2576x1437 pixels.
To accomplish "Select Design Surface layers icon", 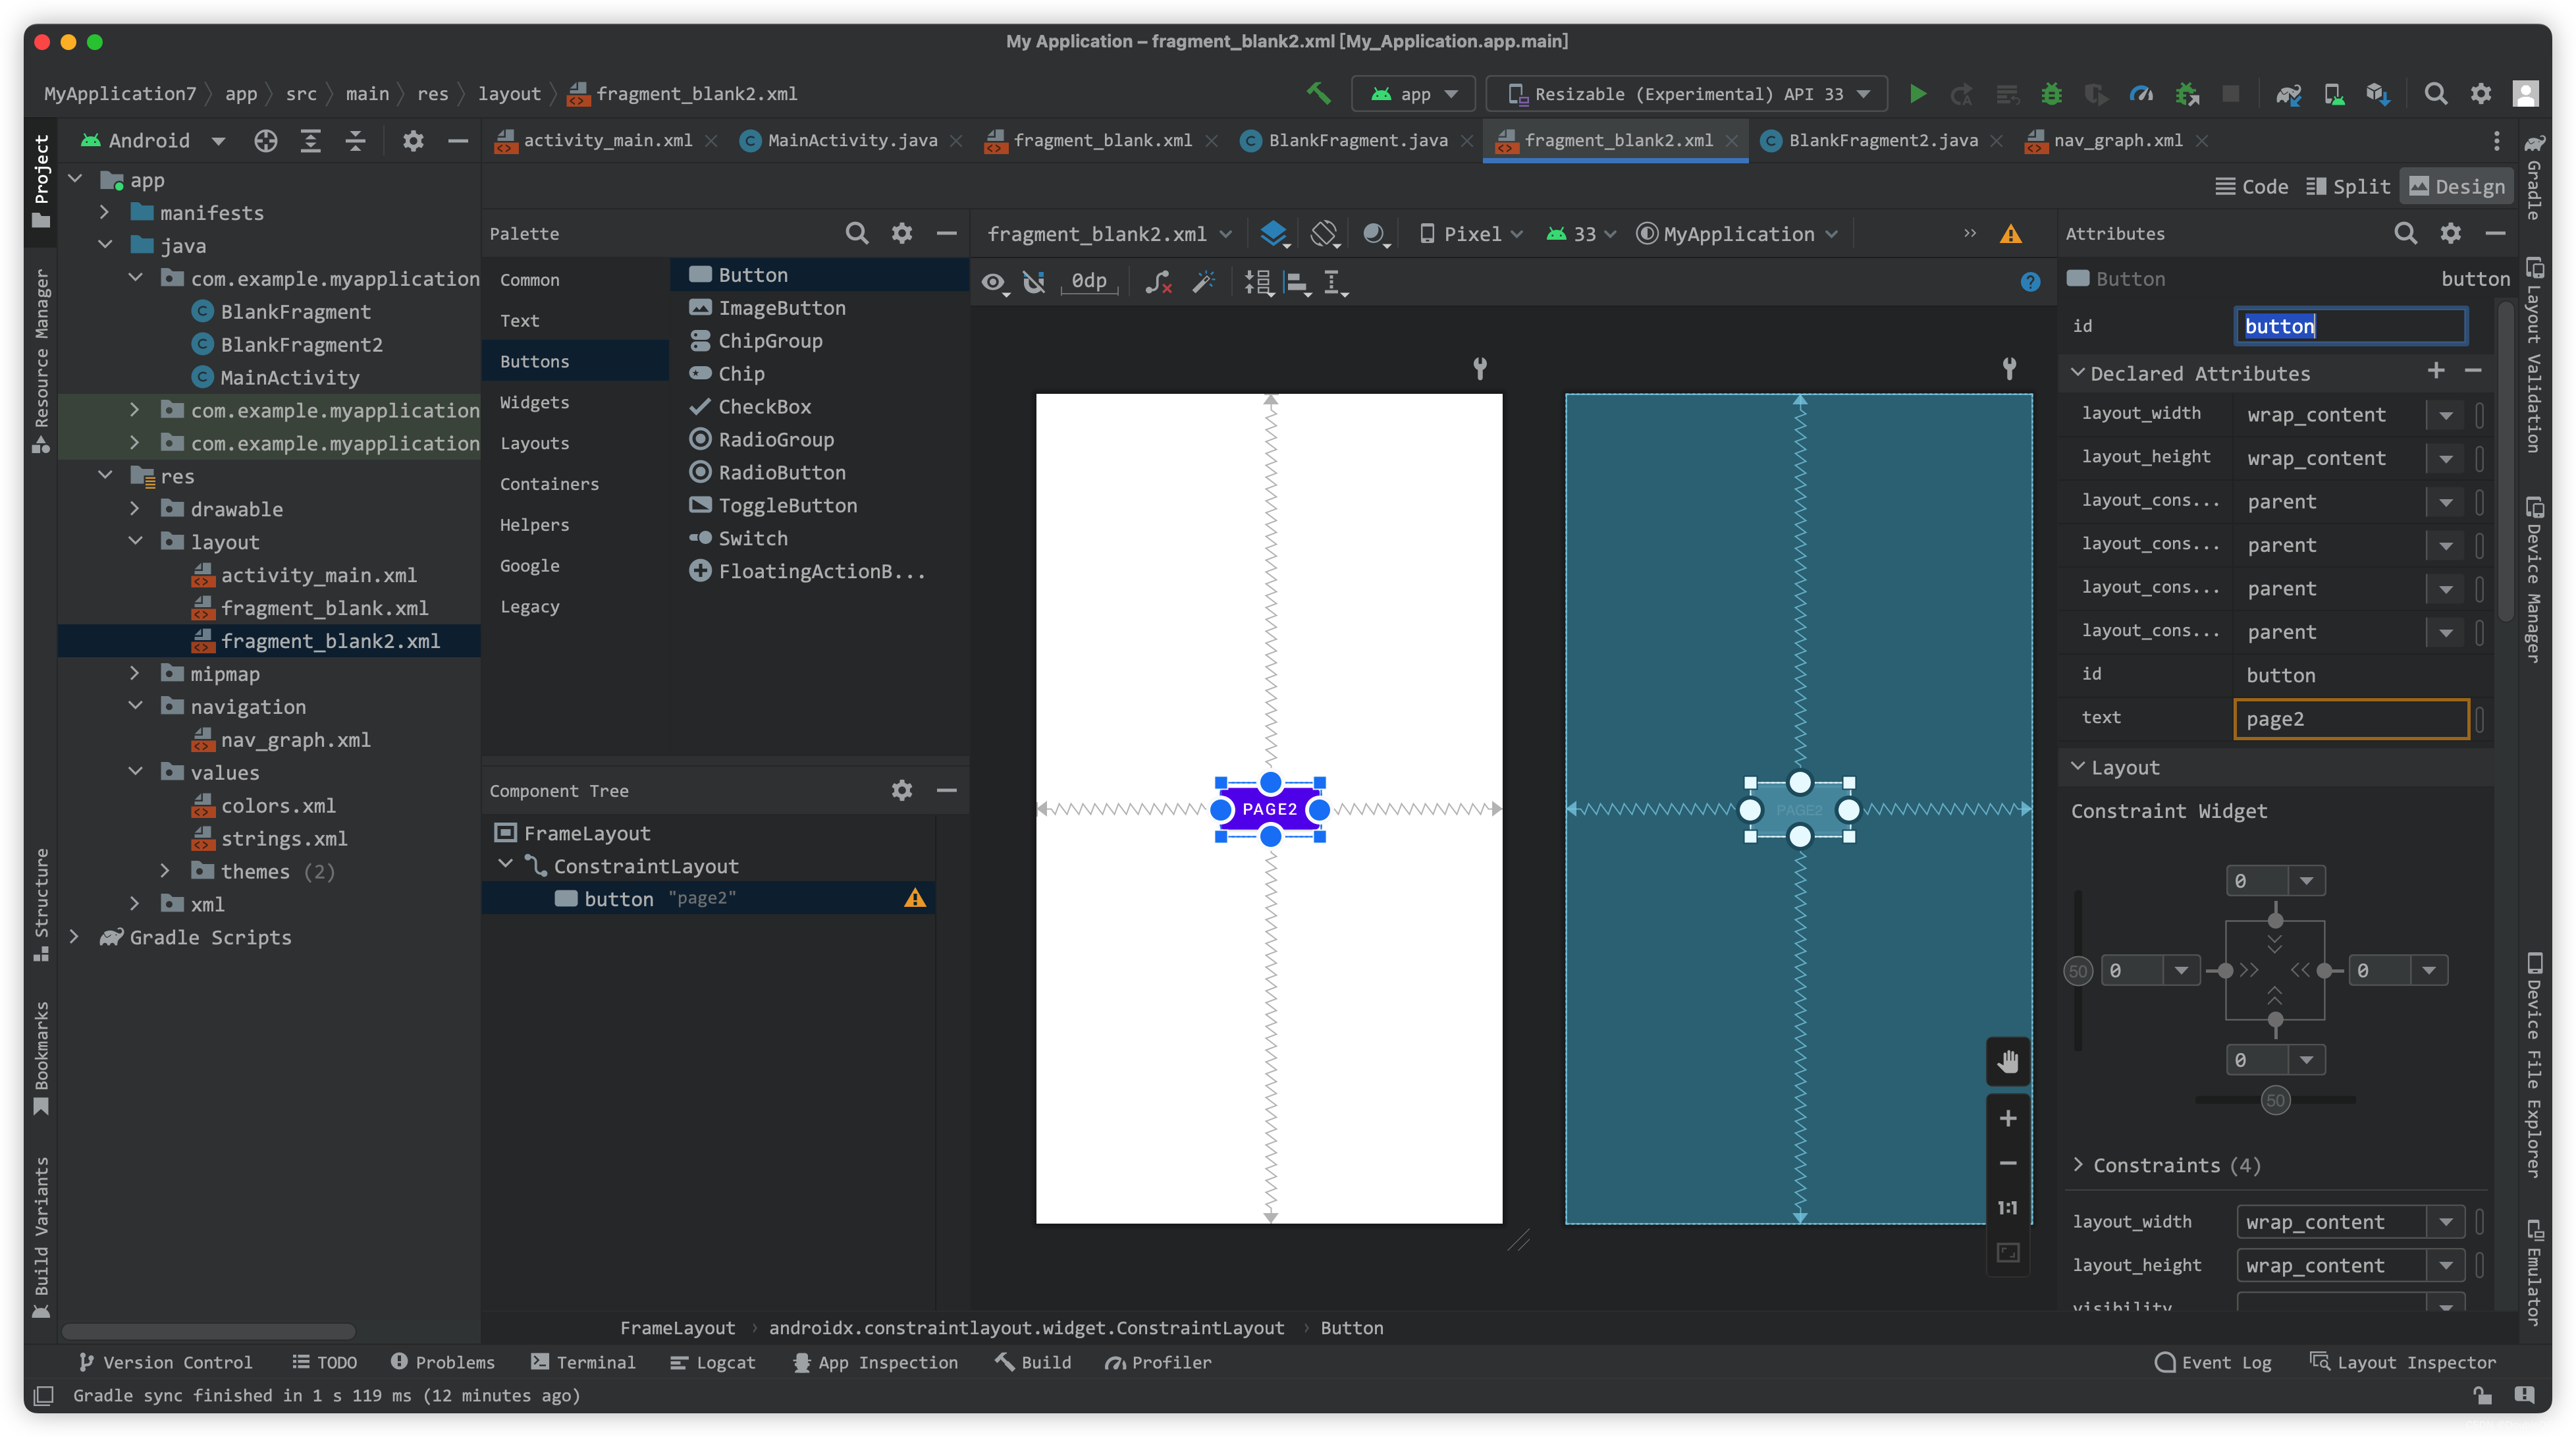I will coord(1274,234).
